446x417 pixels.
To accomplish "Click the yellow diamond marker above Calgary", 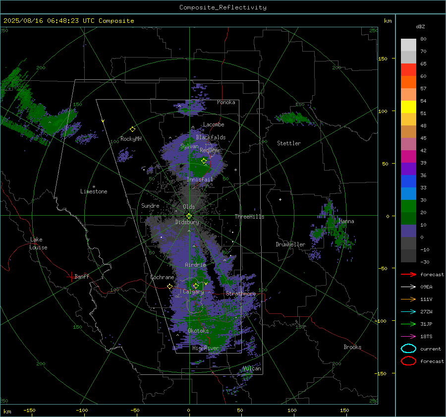I will click(x=196, y=286).
